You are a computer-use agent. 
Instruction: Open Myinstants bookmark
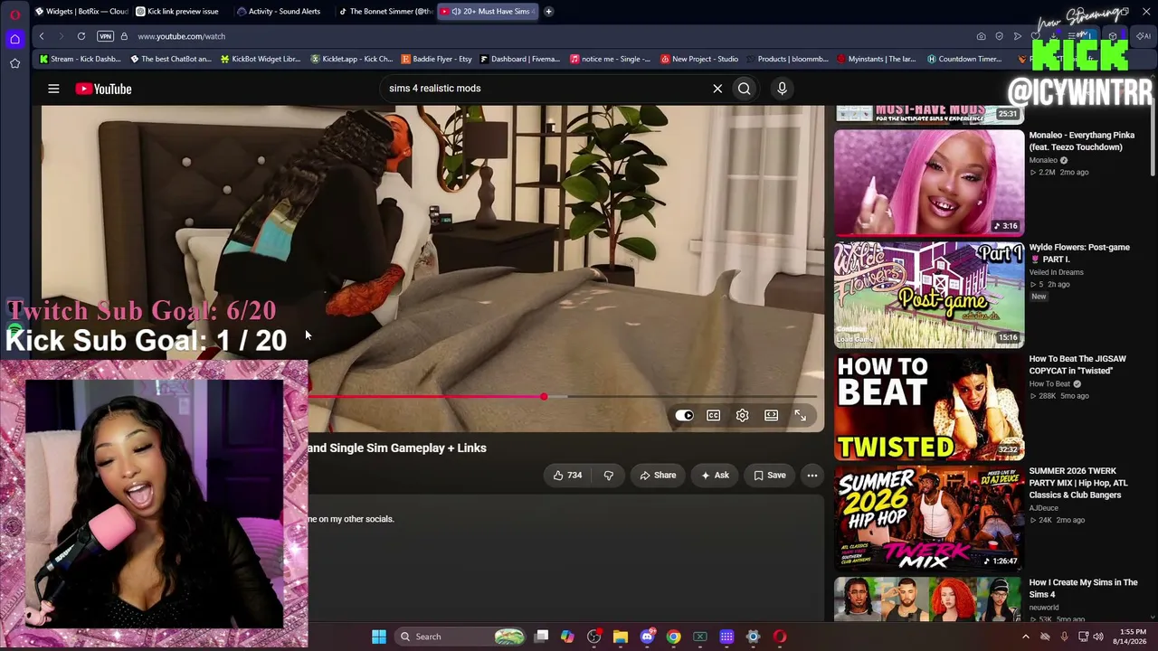click(x=877, y=60)
